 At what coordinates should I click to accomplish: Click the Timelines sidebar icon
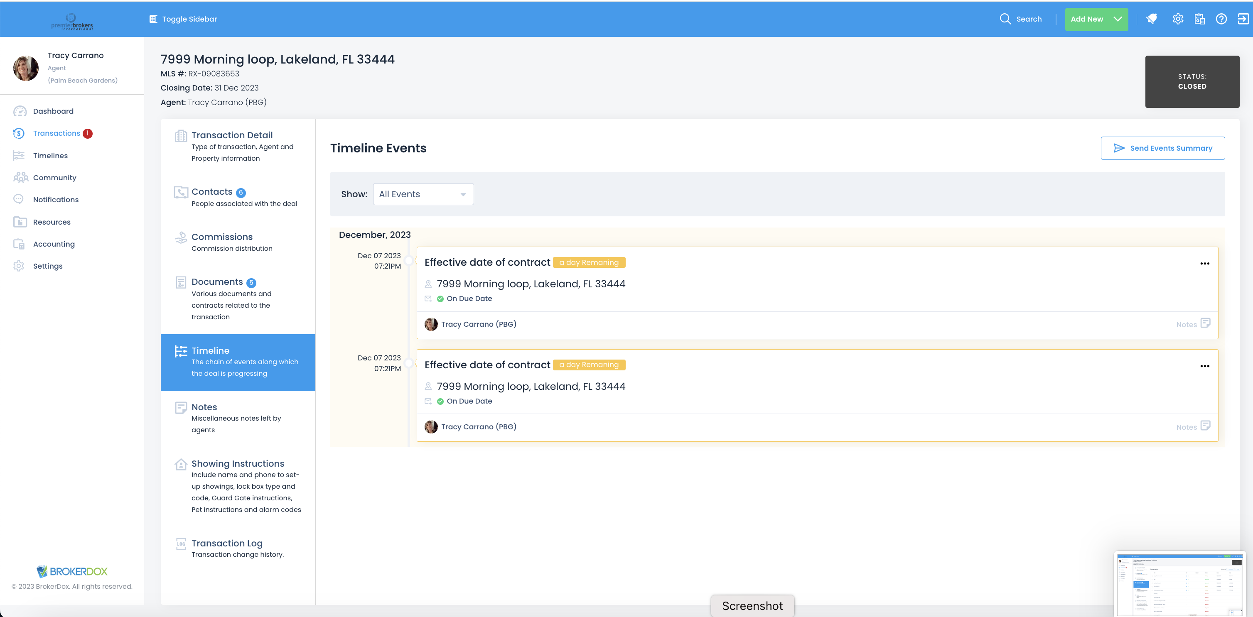point(19,156)
